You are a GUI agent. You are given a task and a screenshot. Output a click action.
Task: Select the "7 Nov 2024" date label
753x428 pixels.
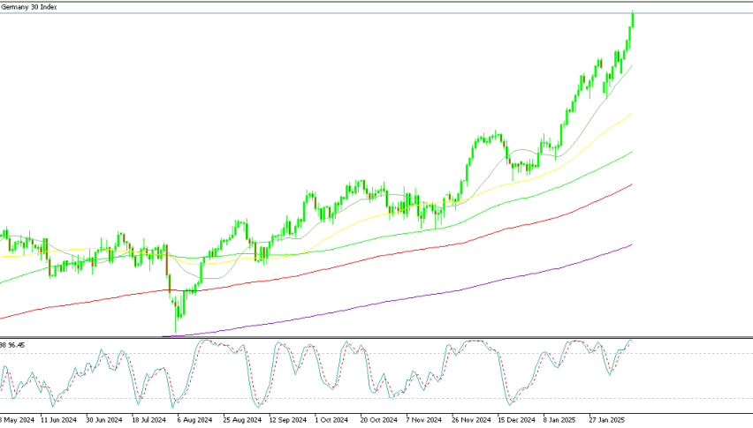click(x=424, y=420)
